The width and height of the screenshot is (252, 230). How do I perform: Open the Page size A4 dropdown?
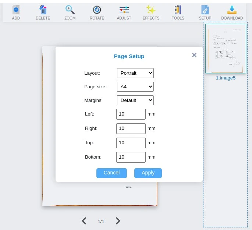[x=135, y=86]
